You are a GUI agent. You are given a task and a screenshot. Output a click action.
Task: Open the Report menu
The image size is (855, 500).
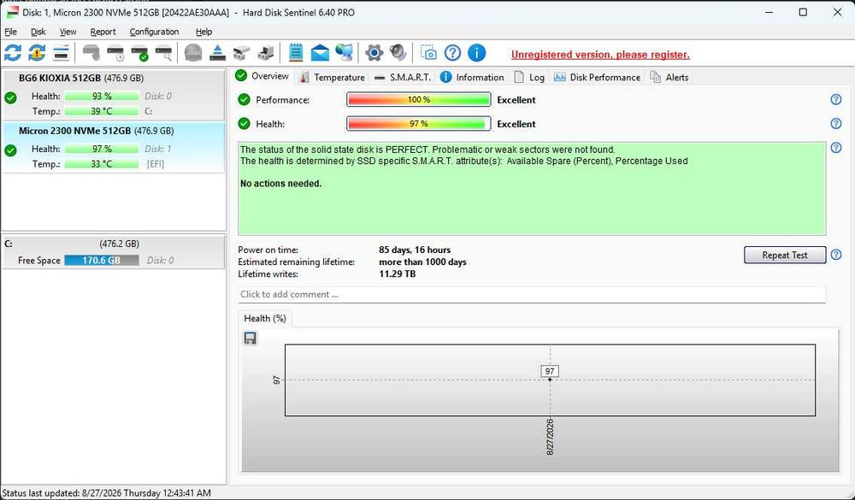point(103,32)
